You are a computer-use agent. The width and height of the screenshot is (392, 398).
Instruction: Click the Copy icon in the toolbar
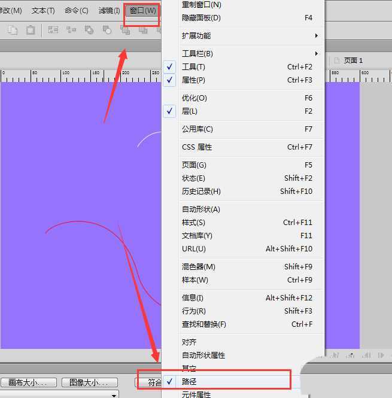coord(13,30)
